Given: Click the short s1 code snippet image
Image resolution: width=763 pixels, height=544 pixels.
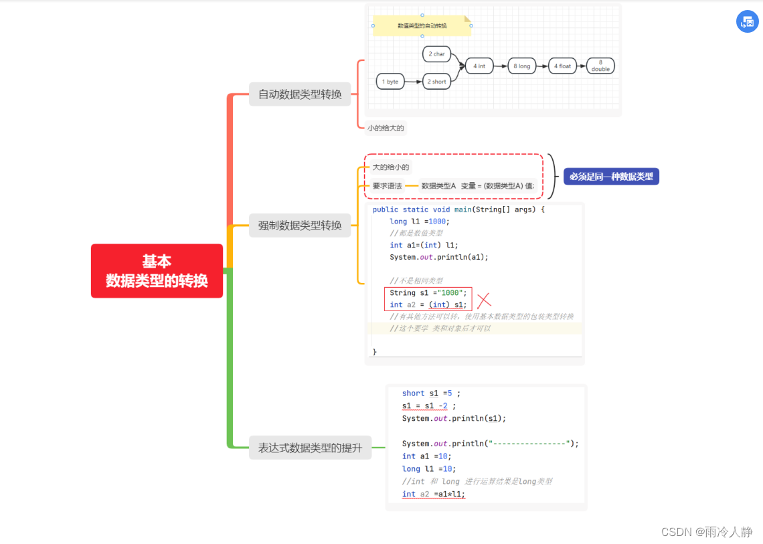Looking at the screenshot, I should pyautogui.click(x=487, y=447).
